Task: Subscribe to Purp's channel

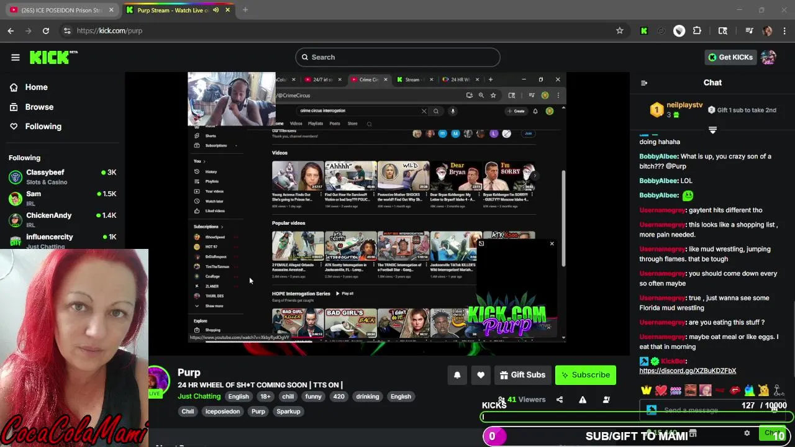Action: (x=586, y=375)
